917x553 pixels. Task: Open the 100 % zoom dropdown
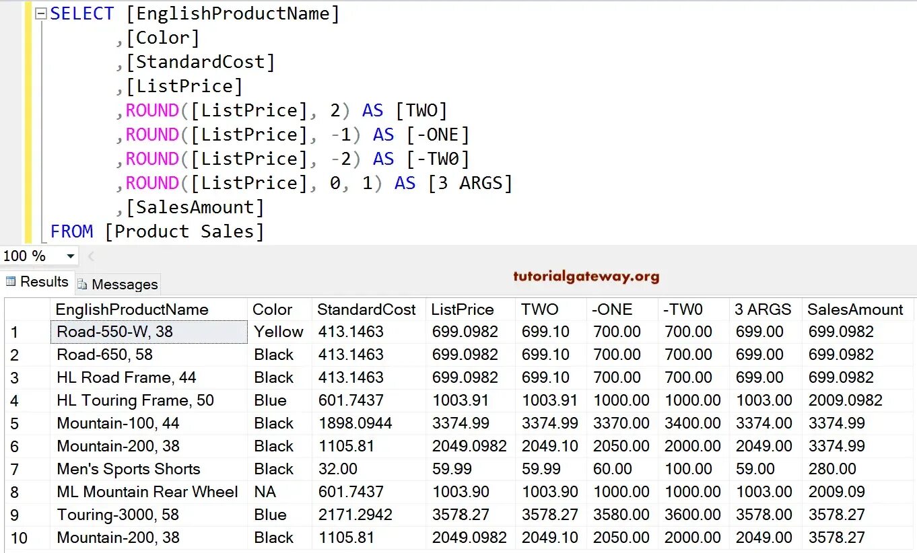(x=71, y=256)
